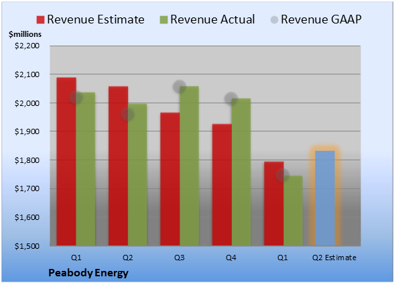Screen dimensions: 394x283
Task: Select the red Q2 revenue estimate bar
Action: pos(118,166)
